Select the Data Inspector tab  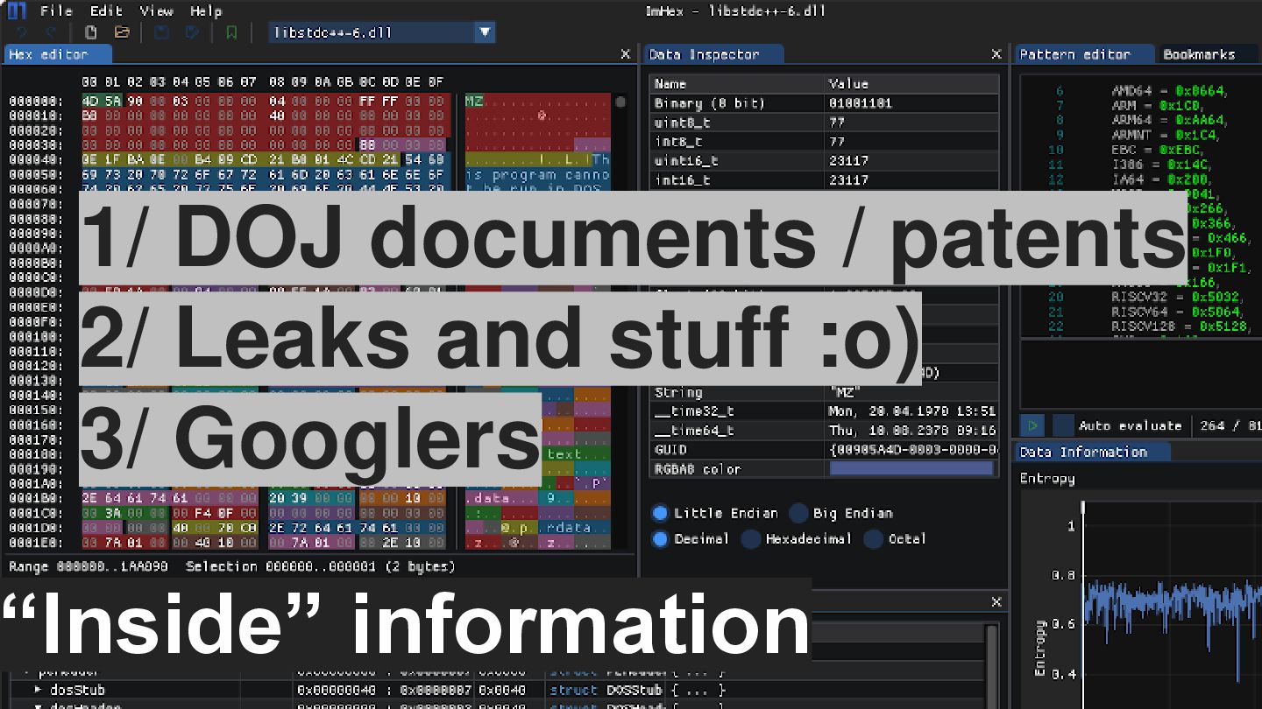pyautogui.click(x=713, y=54)
